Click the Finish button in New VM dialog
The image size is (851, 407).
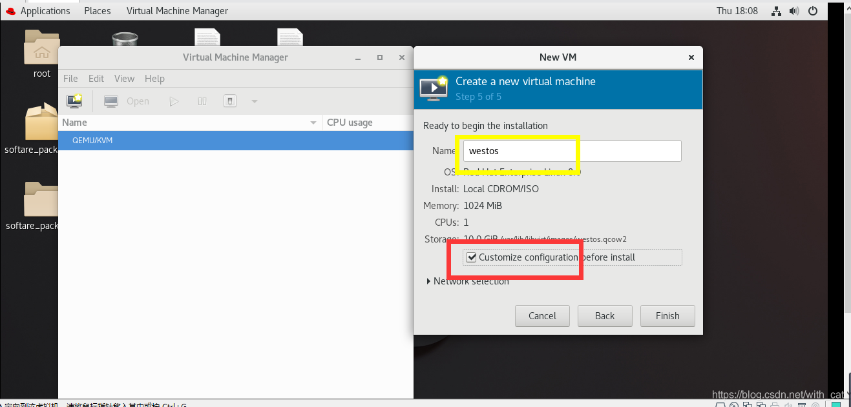click(667, 316)
